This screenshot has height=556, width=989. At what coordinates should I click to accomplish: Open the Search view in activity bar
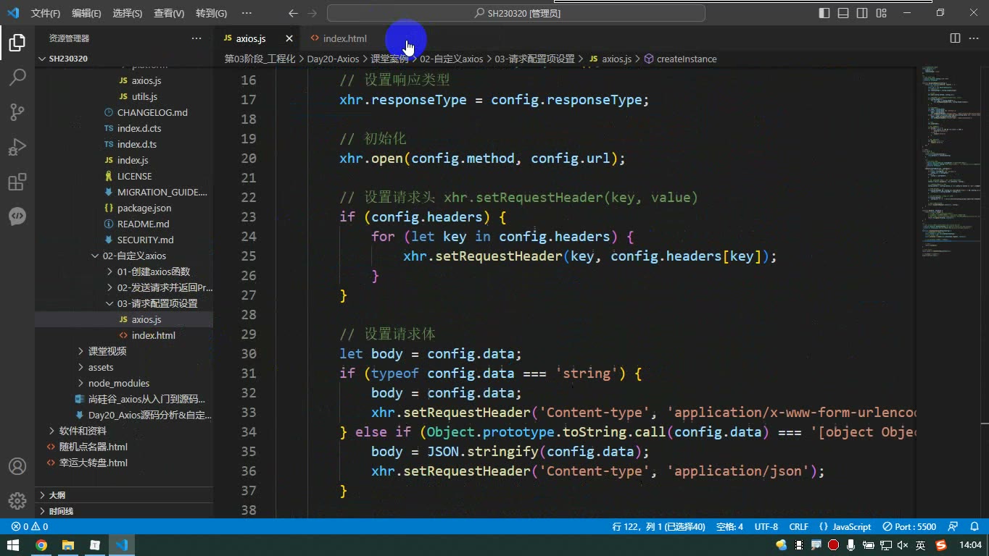pyautogui.click(x=17, y=77)
